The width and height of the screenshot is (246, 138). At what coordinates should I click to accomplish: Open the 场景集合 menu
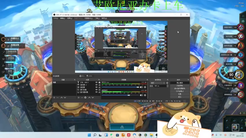[89, 18]
